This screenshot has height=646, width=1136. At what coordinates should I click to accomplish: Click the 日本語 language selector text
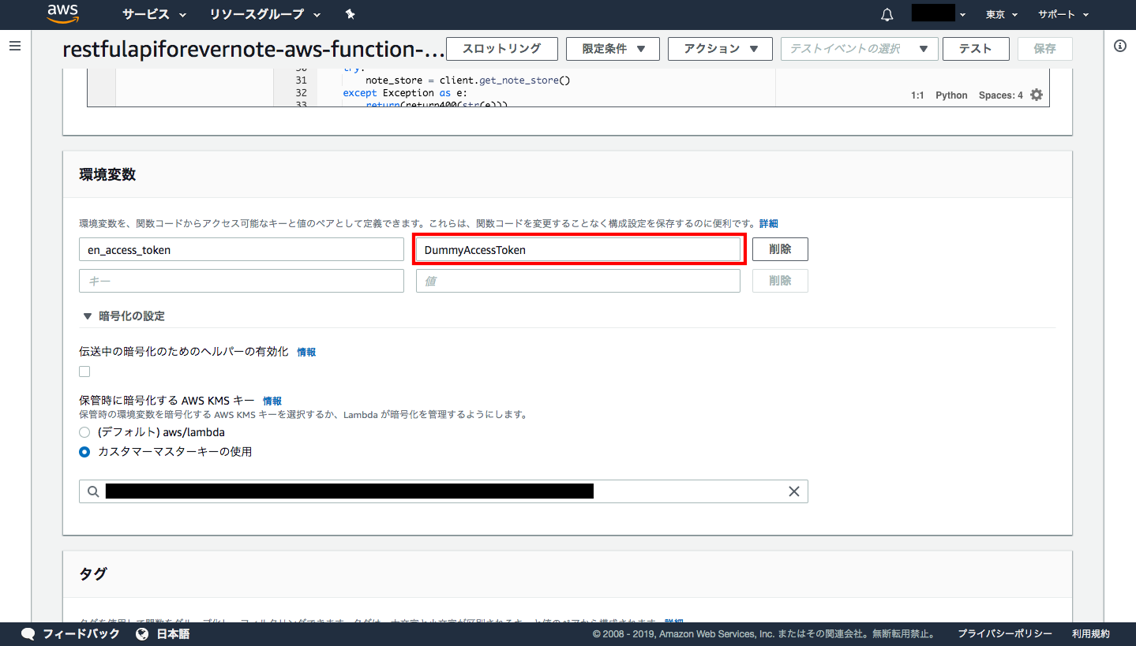tap(173, 634)
